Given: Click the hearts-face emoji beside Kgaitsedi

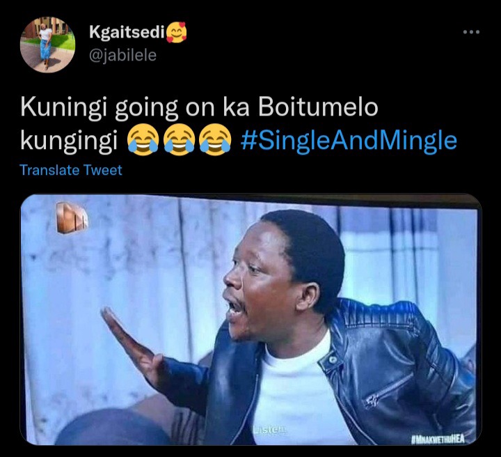Looking at the screenshot, I should click(x=176, y=32).
